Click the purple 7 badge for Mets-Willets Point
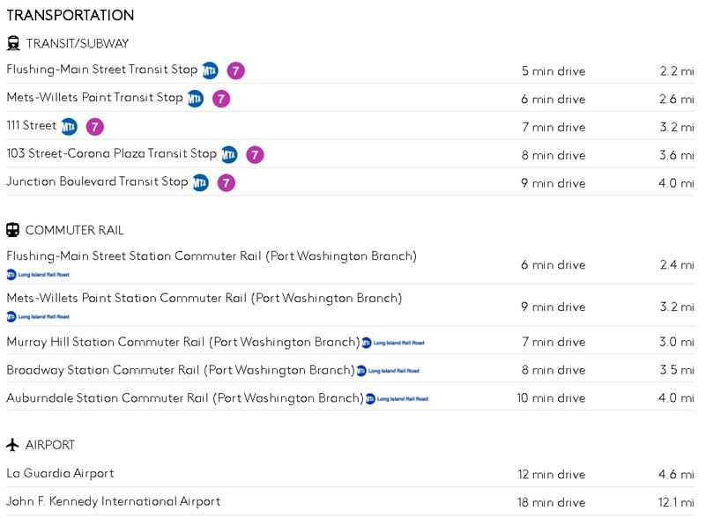This screenshot has width=706, height=518. pyautogui.click(x=221, y=99)
